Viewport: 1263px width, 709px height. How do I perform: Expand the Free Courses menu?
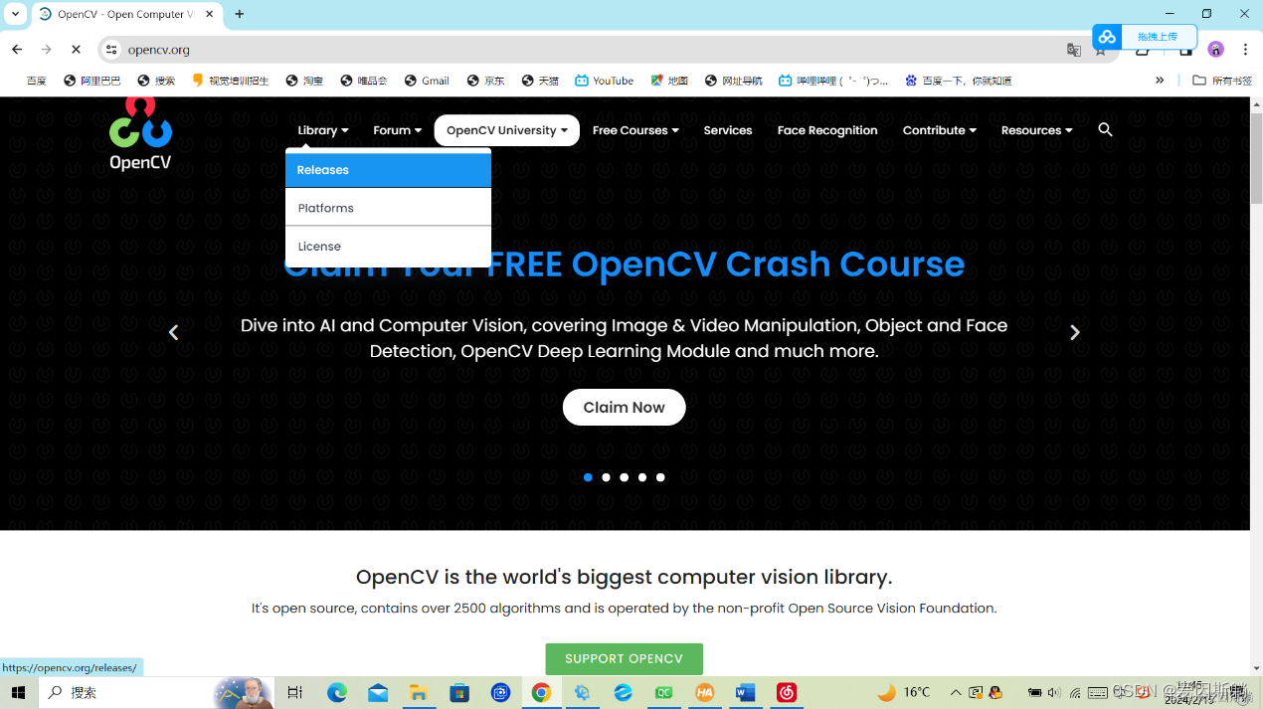point(635,130)
